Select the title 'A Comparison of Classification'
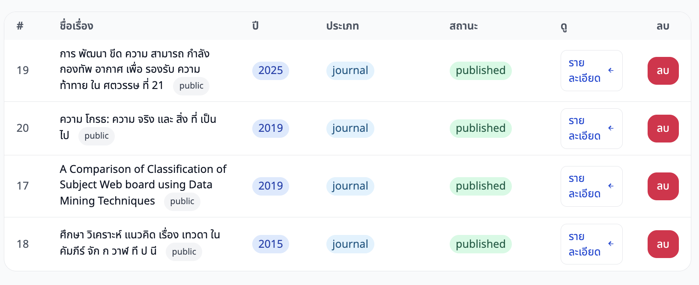 [143, 169]
